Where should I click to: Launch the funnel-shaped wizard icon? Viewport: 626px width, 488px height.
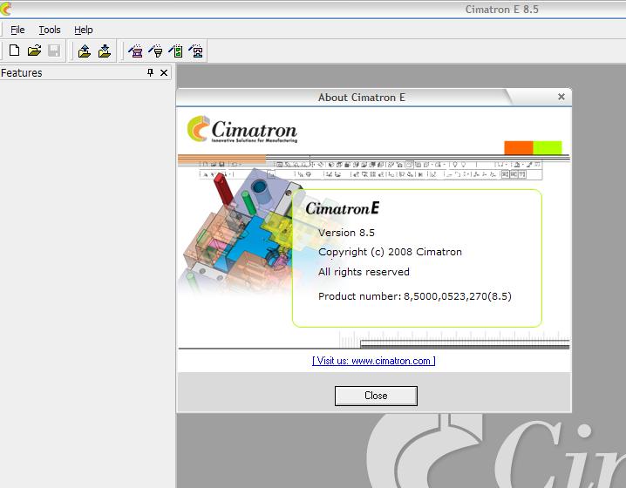click(x=156, y=51)
